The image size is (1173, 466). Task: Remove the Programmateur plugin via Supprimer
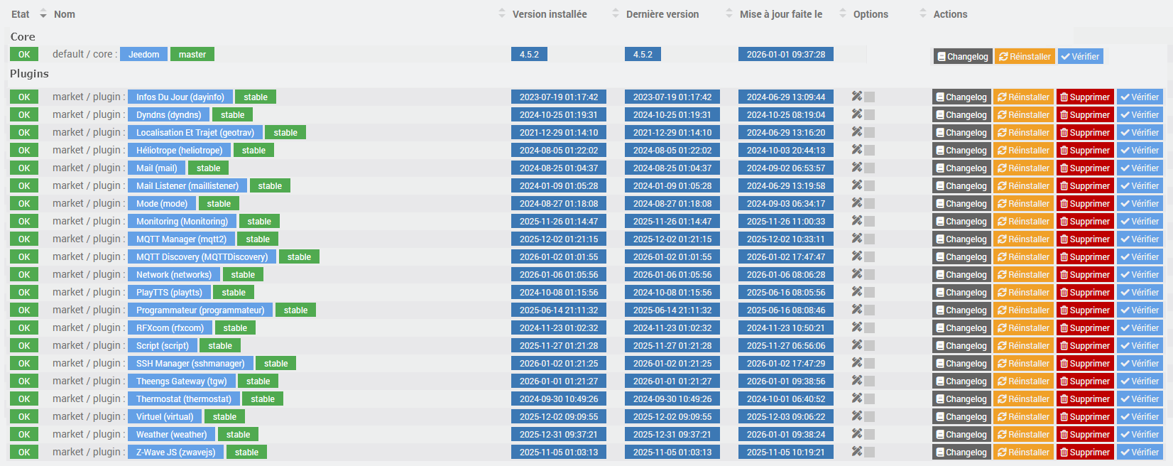pos(1085,310)
